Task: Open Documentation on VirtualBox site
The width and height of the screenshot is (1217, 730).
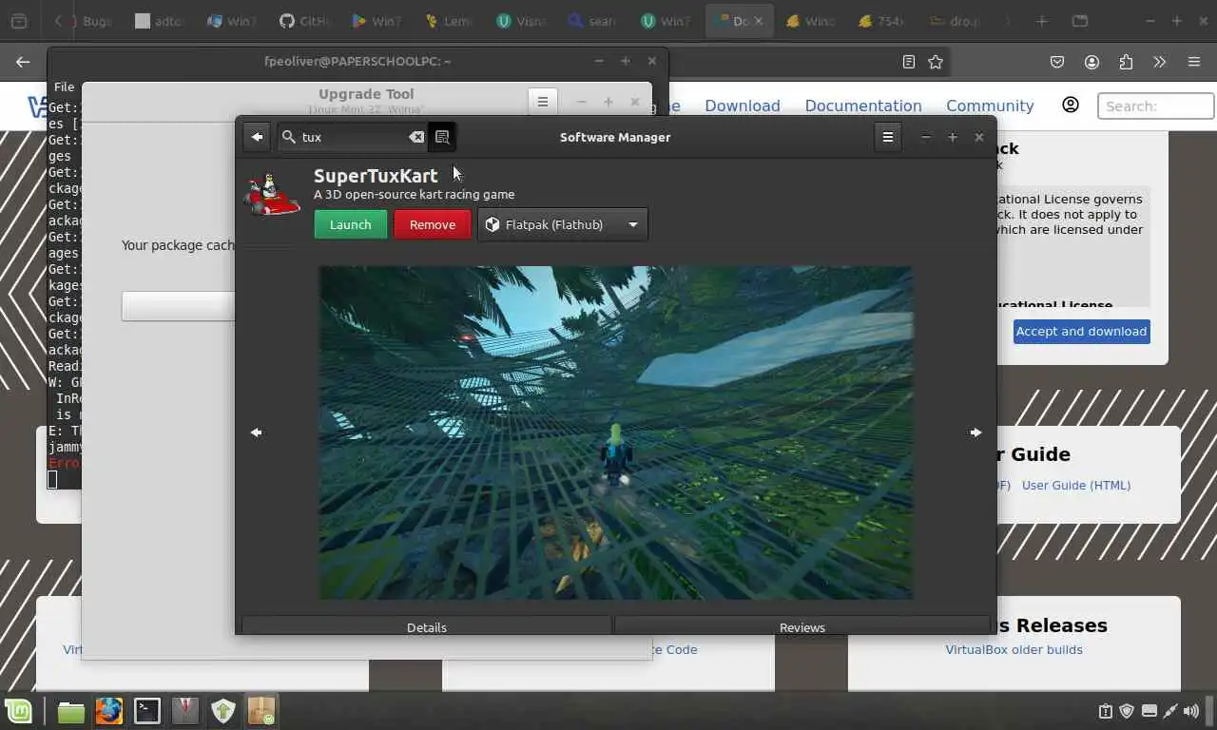Action: (x=863, y=106)
